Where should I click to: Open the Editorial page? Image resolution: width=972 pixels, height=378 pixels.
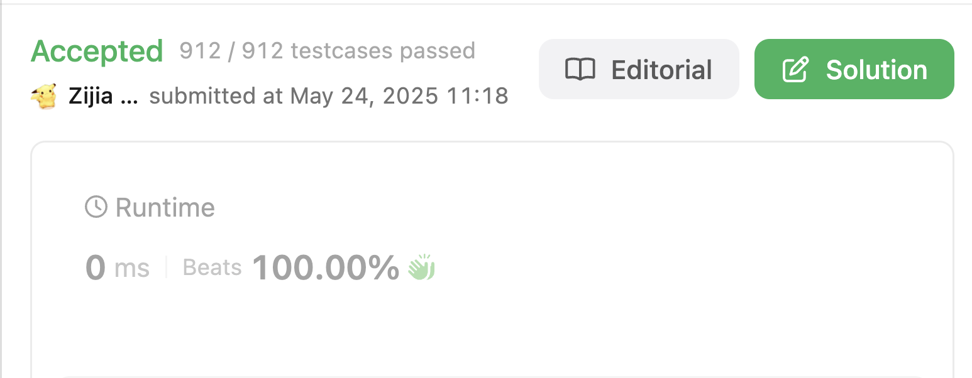[639, 69]
